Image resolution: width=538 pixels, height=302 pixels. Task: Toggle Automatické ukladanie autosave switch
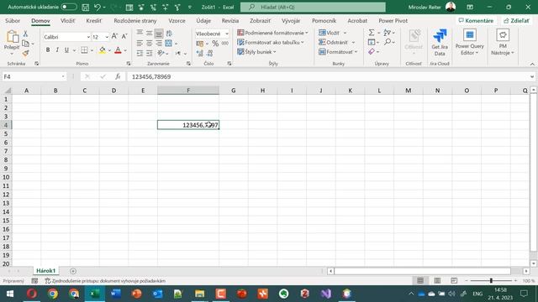tap(69, 7)
